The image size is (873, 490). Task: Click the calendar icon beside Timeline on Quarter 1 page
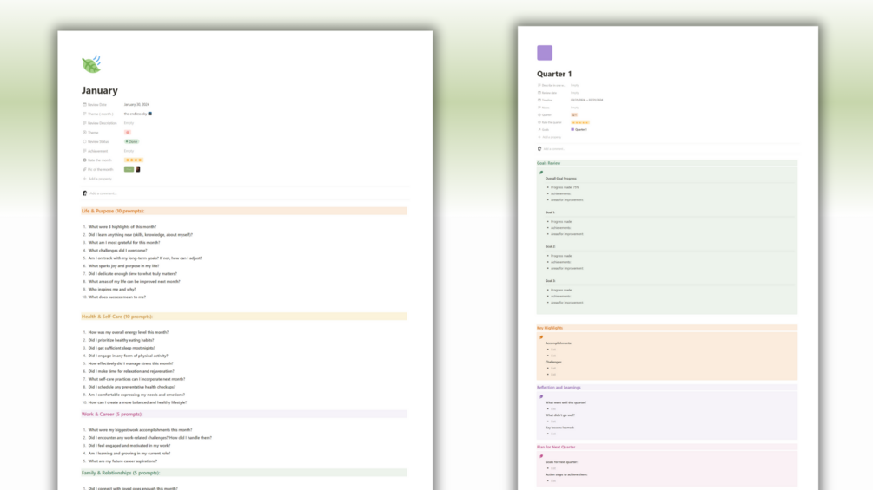(539, 100)
